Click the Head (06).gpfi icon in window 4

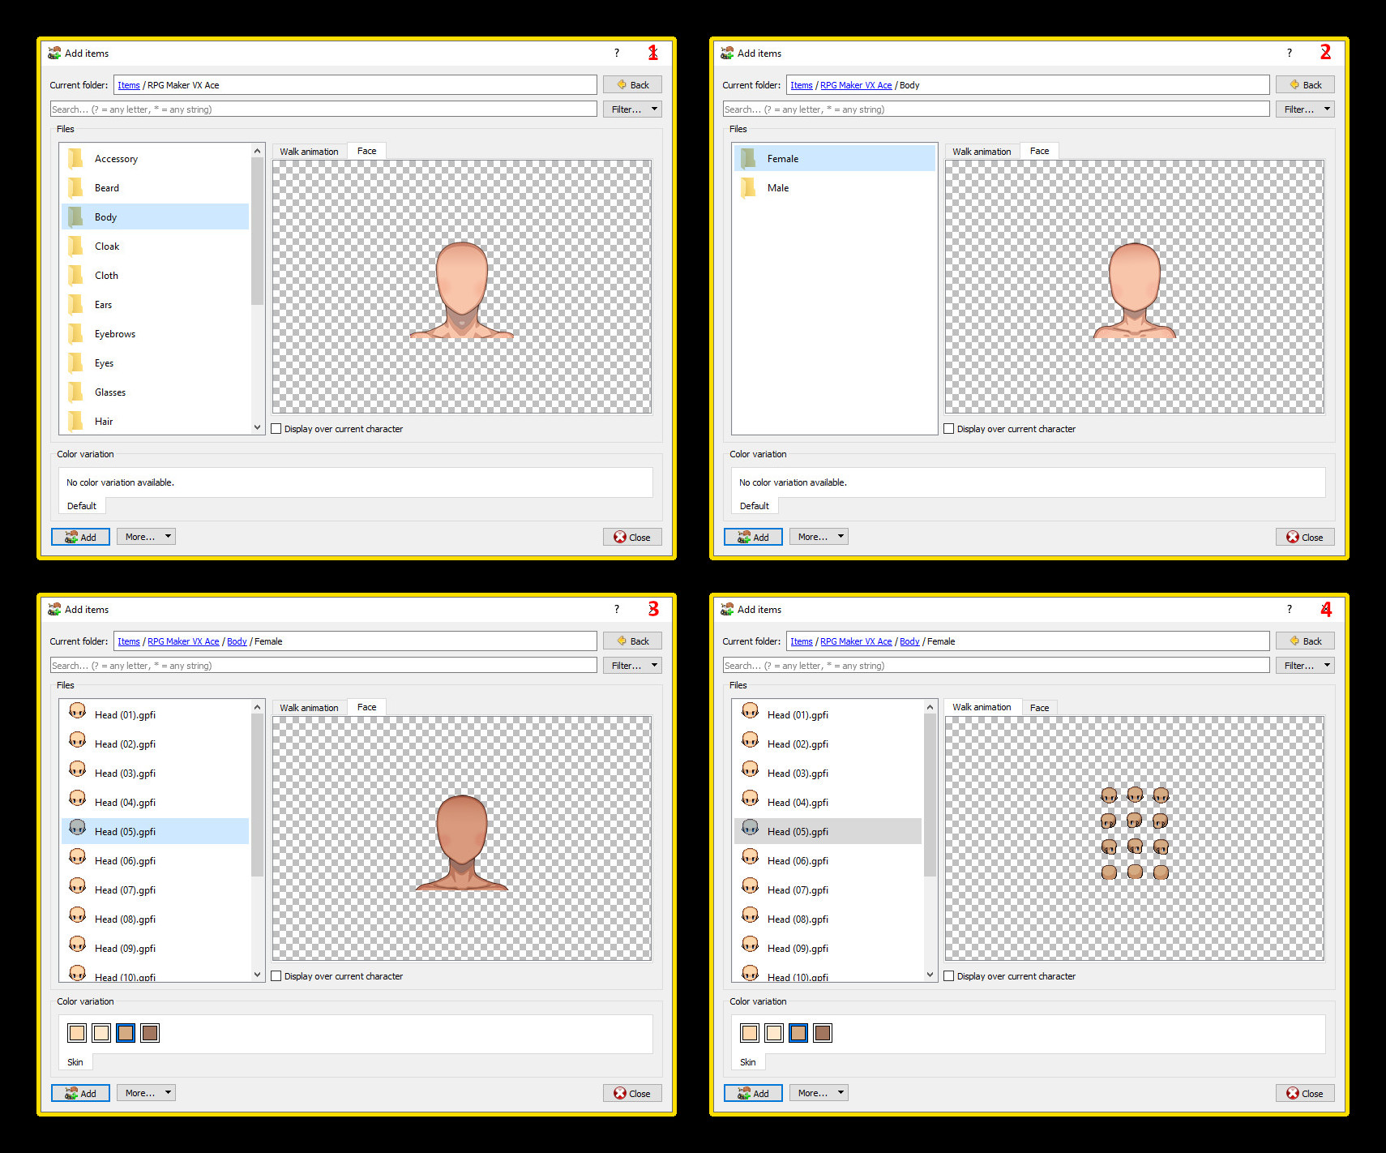click(751, 857)
